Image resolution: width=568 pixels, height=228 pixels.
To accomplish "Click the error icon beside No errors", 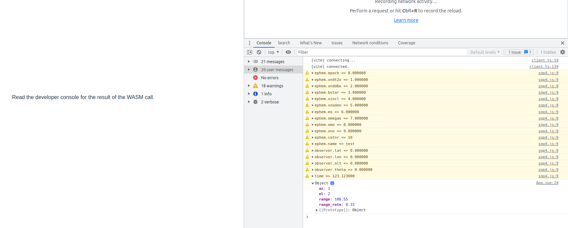I will [255, 78].
